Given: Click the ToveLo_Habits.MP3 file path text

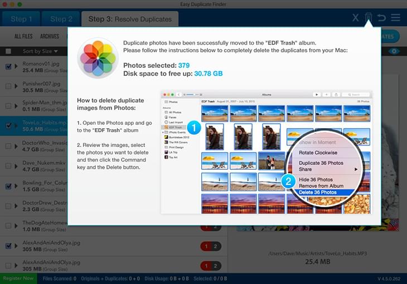Looking at the screenshot, I should click(x=317, y=253).
